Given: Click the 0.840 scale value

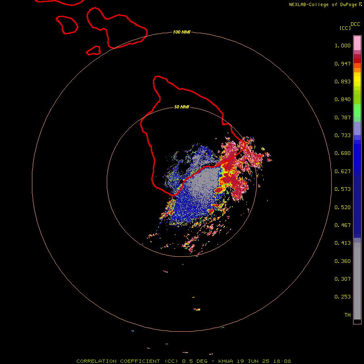Looking at the screenshot, I should [343, 99].
